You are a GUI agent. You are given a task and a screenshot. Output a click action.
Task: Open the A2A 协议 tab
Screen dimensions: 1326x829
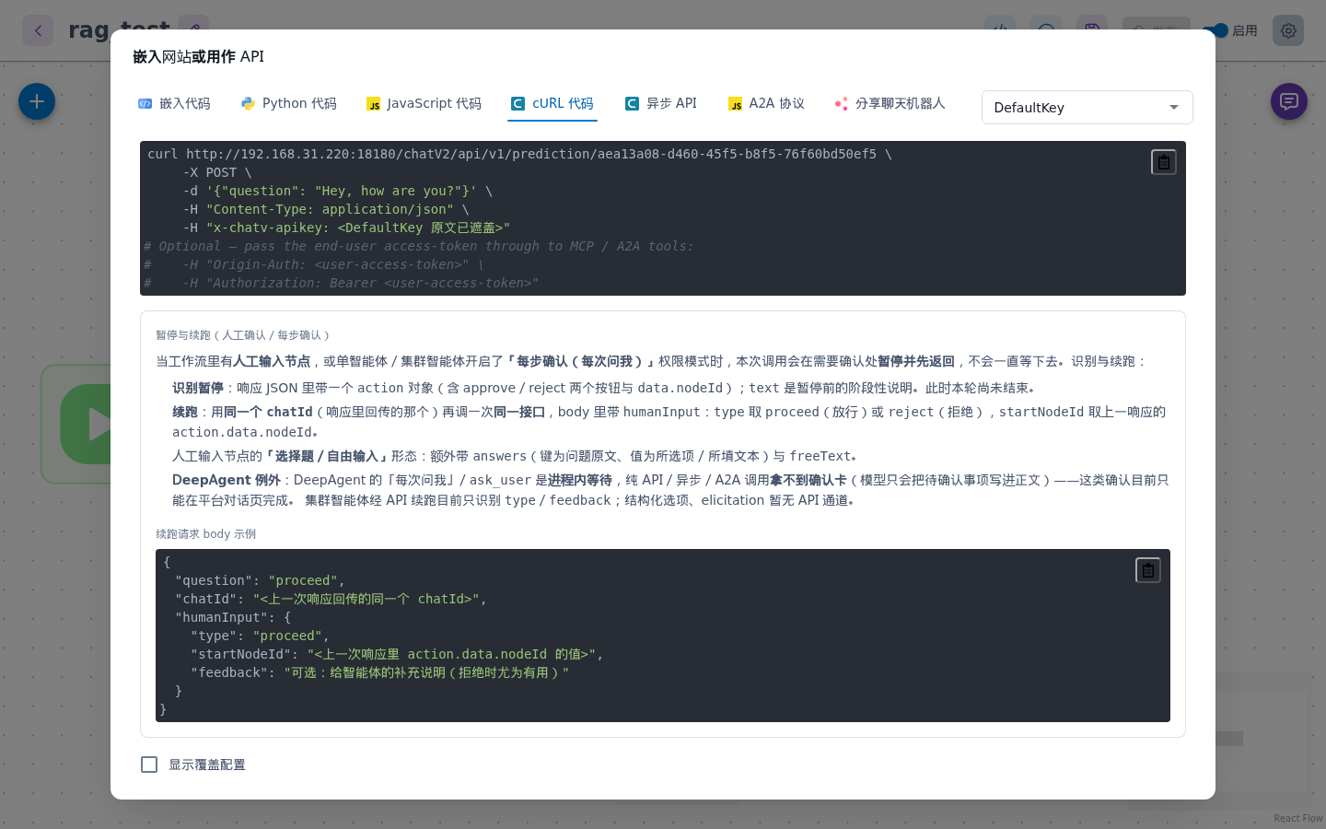point(766,103)
